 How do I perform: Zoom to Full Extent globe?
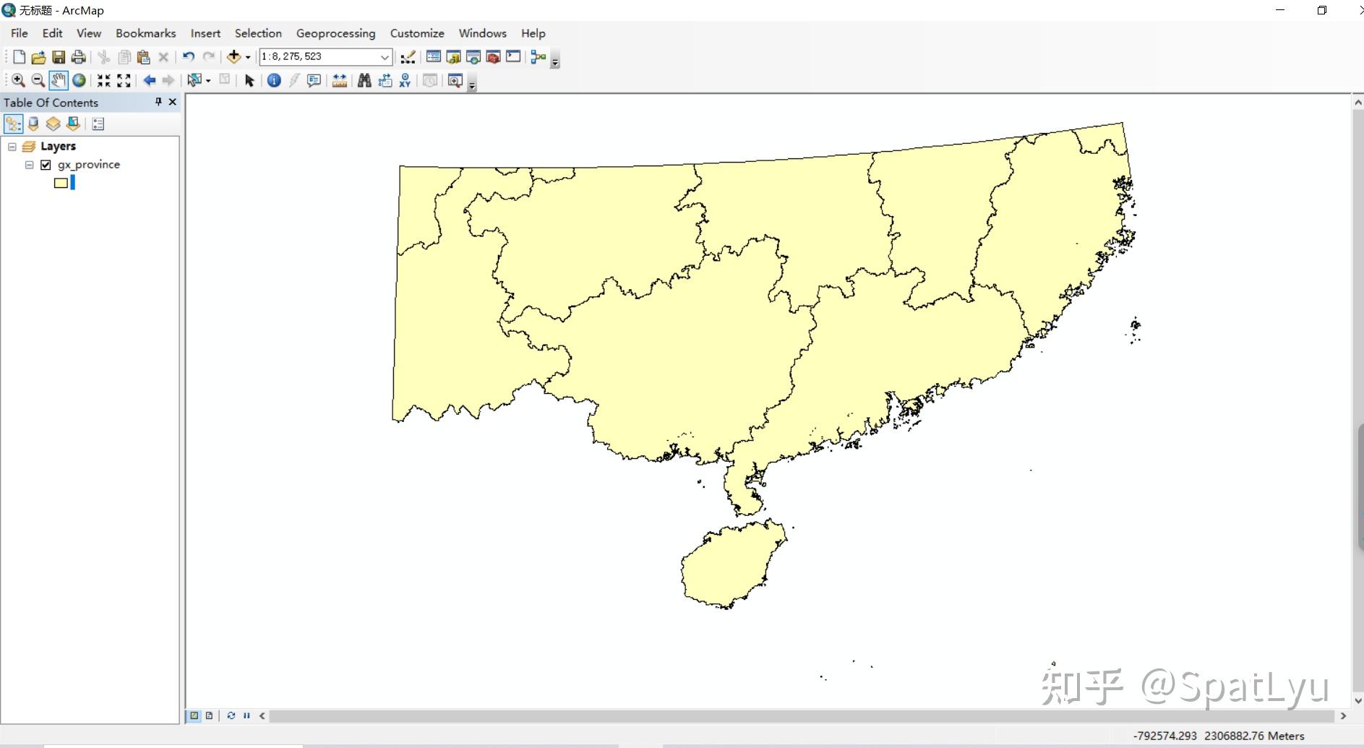pos(79,81)
